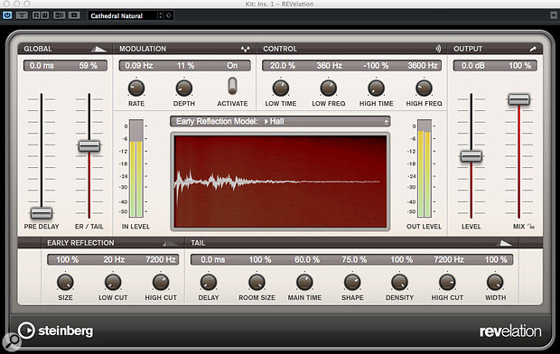
Task: Click the Output section wrench icon
Action: click(533, 49)
